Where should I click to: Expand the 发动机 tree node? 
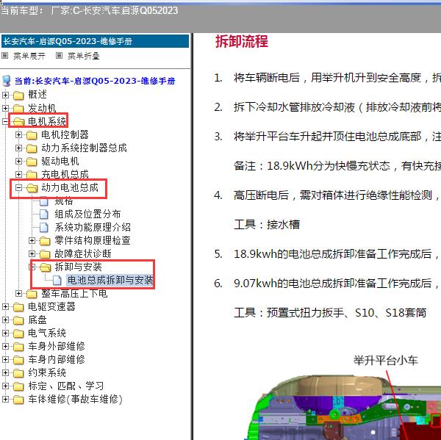pos(5,108)
